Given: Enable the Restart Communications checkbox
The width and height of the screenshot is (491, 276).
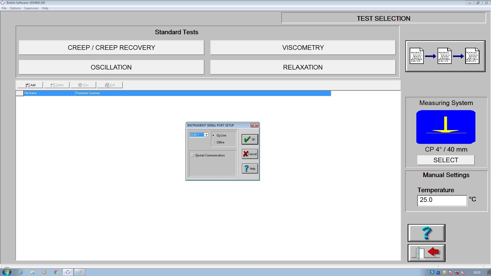Looking at the screenshot, I should click(x=193, y=155).
